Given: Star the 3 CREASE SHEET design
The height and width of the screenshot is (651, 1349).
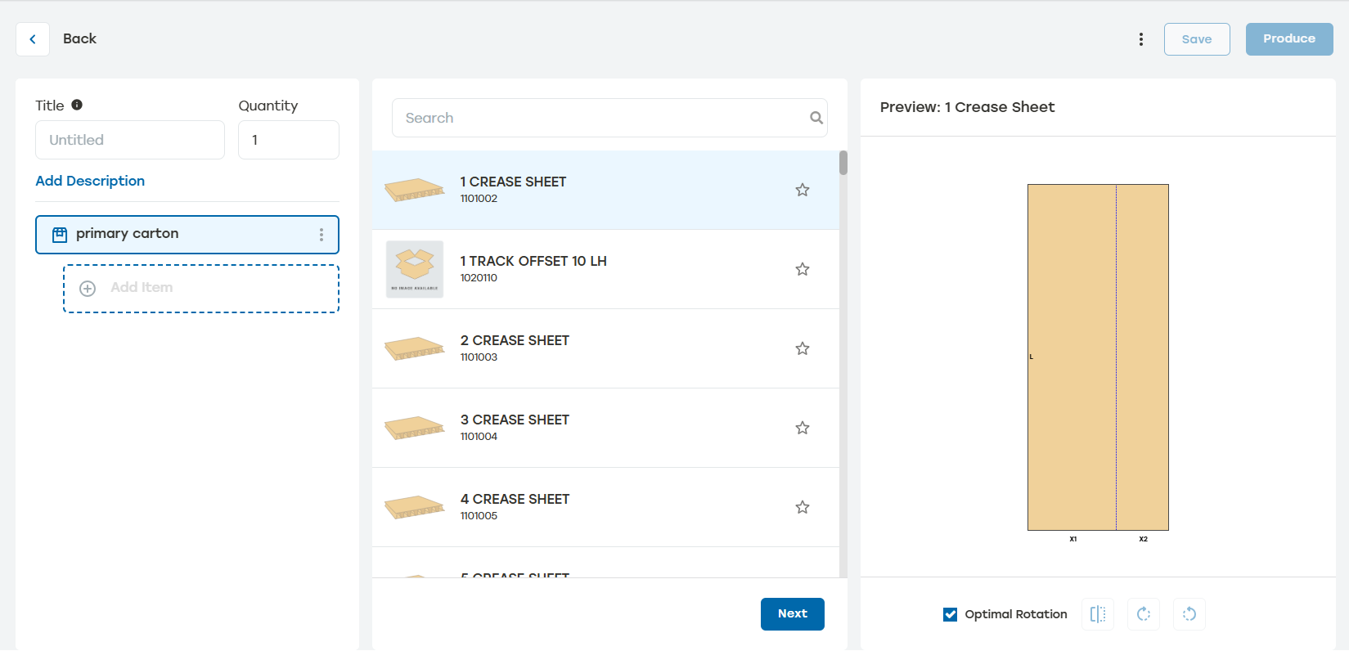Looking at the screenshot, I should (802, 428).
